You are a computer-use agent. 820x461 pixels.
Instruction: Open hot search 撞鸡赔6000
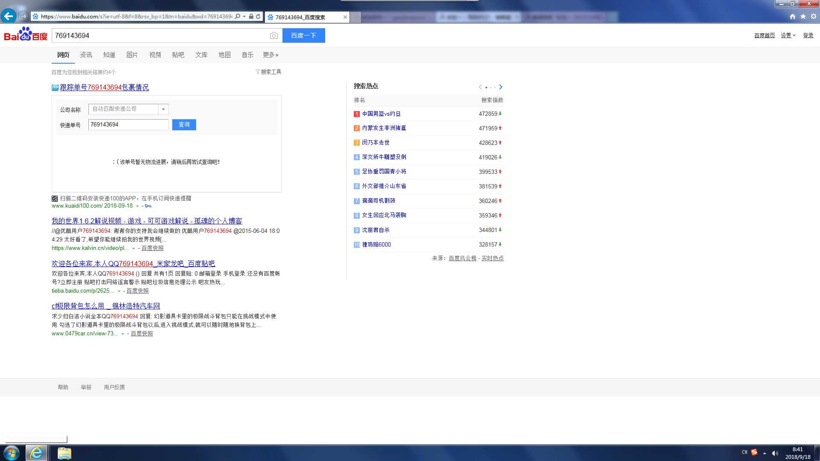[x=376, y=244]
